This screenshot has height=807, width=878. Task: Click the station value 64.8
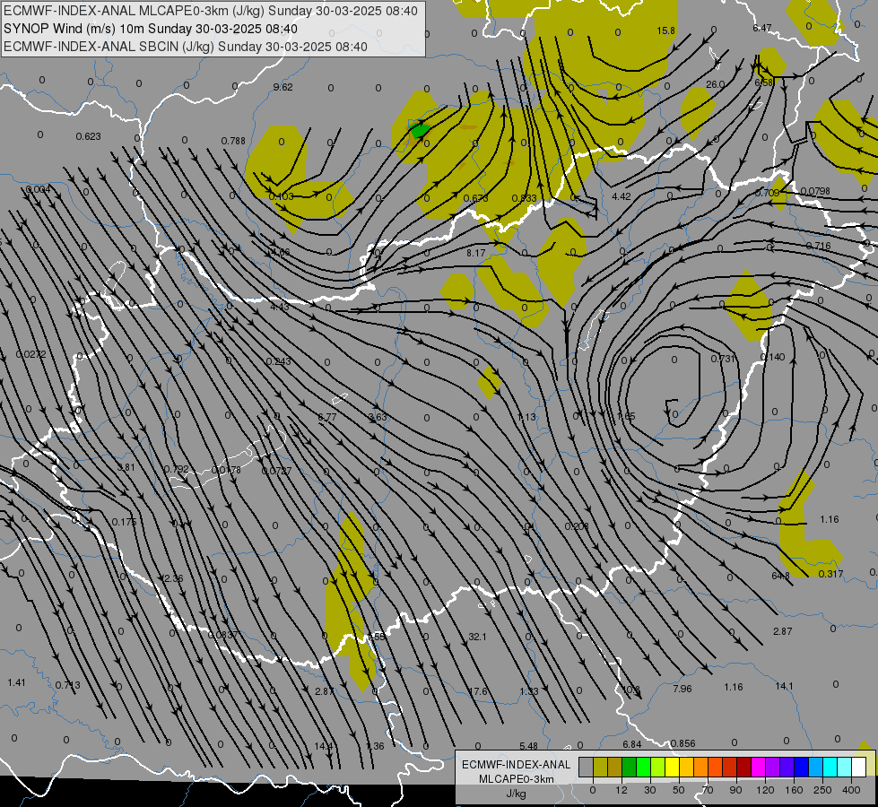click(780, 576)
